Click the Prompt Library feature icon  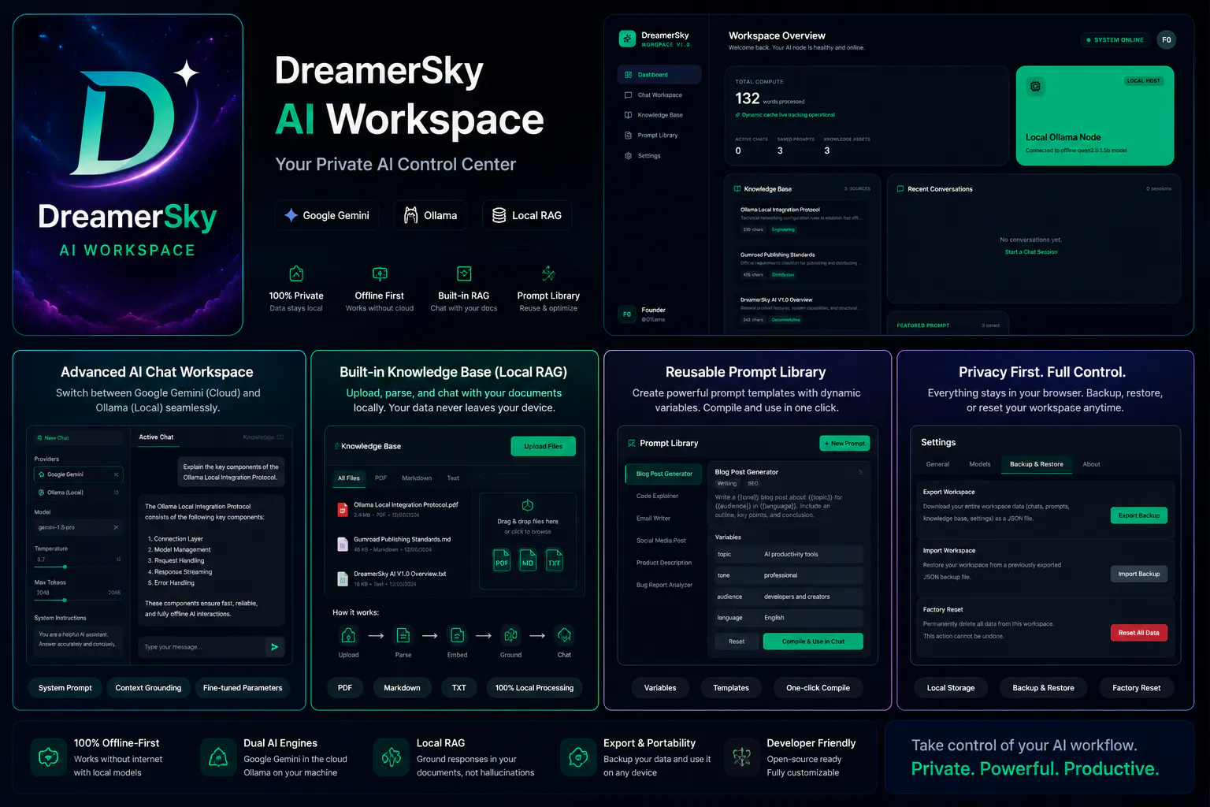pos(548,273)
